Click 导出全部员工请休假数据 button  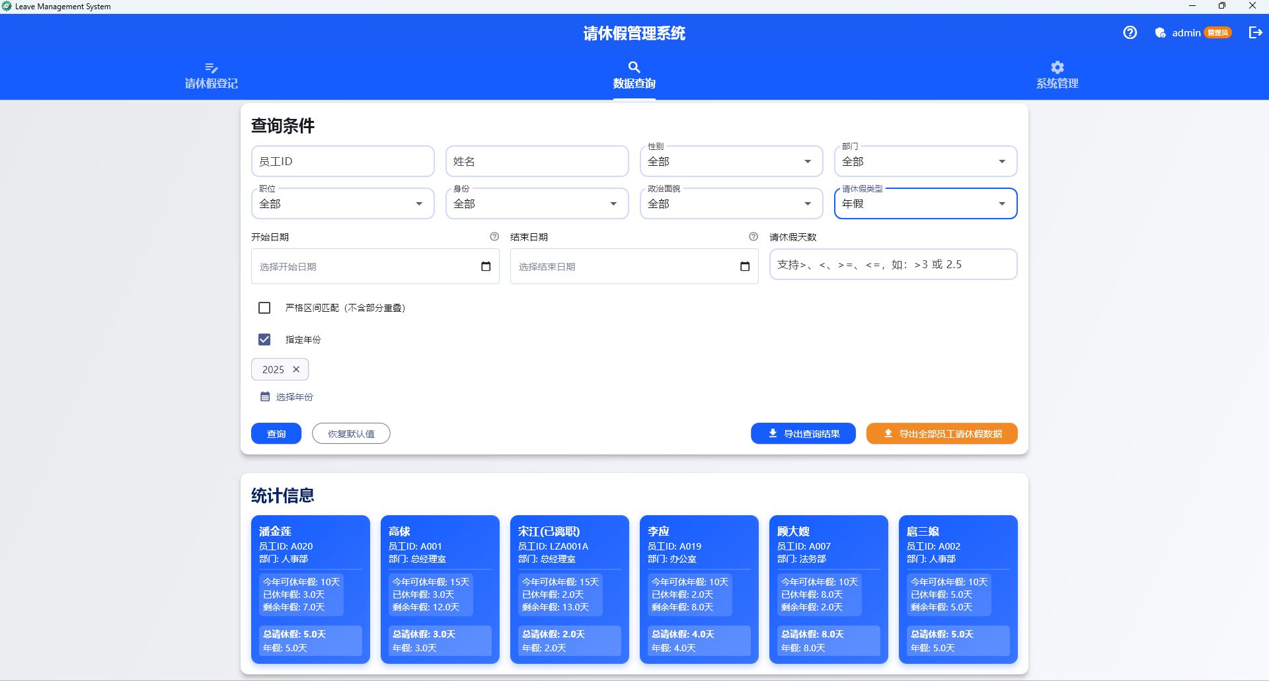coord(941,433)
